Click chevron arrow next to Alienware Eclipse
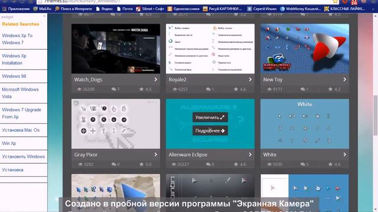 click(250, 154)
